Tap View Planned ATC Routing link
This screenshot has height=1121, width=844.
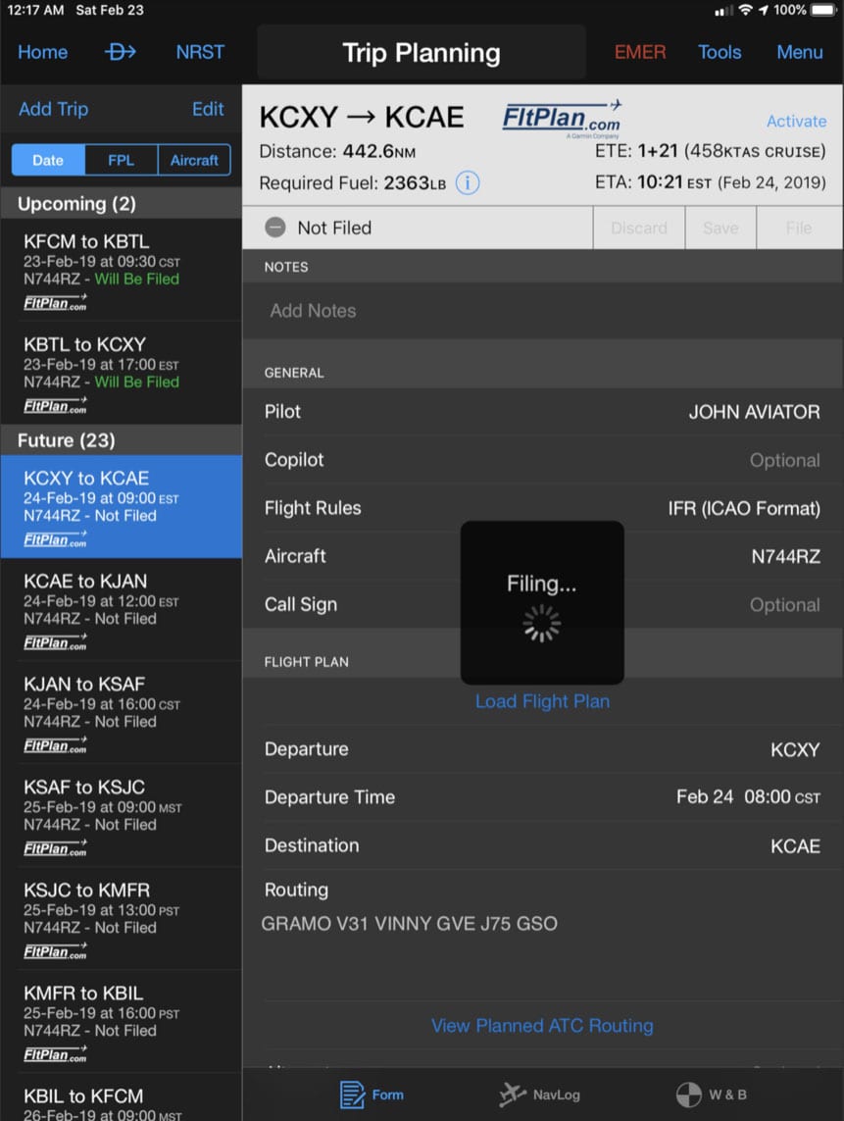(542, 1025)
